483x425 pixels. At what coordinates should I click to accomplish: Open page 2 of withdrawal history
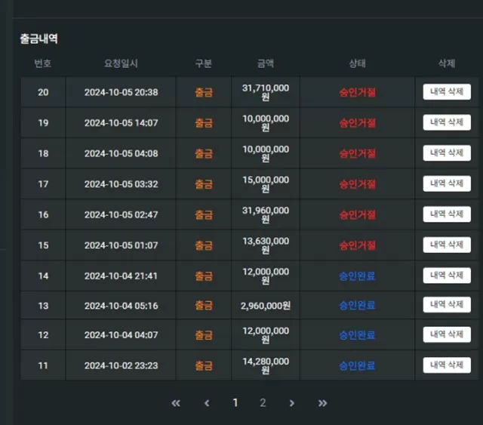point(263,402)
